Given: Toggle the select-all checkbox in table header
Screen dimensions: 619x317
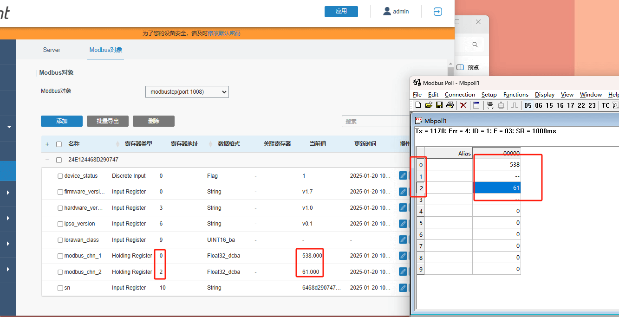Looking at the screenshot, I should click(59, 144).
